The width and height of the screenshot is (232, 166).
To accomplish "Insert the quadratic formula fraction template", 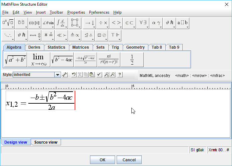I will point(85,60).
